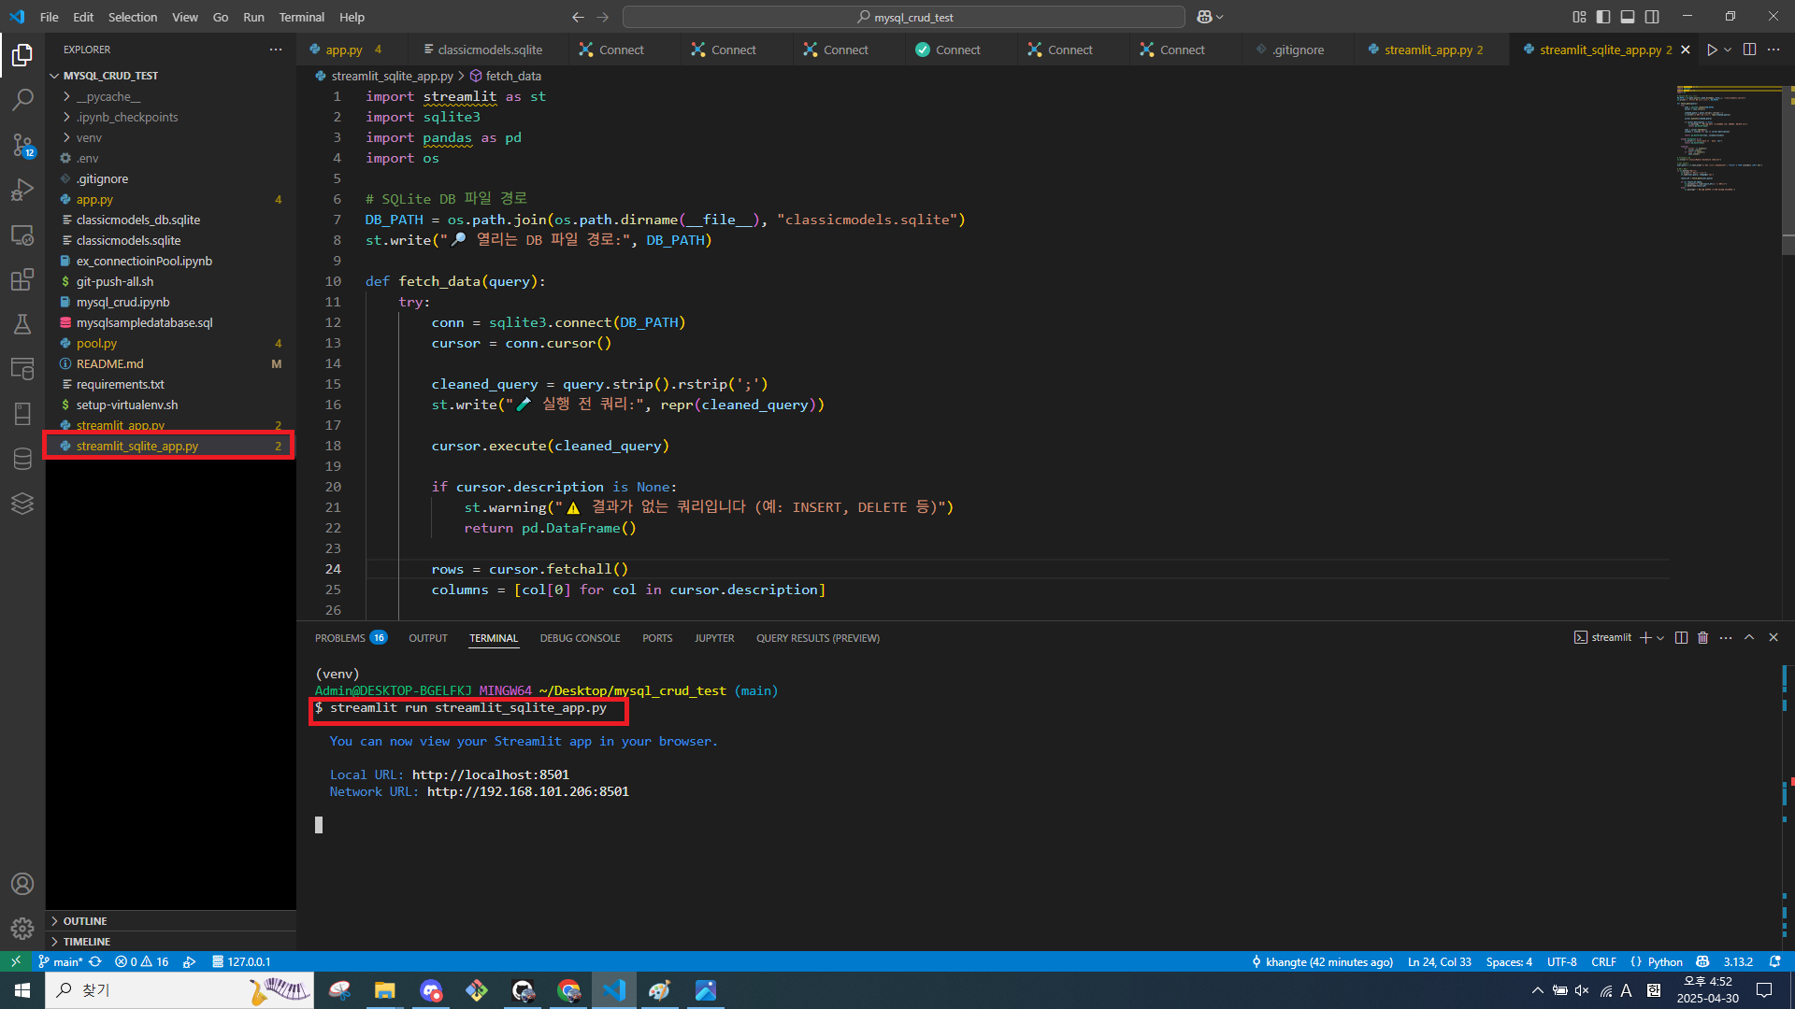Open the Terminal menu in menu bar
Image resolution: width=1795 pixels, height=1009 pixels.
[x=301, y=17]
